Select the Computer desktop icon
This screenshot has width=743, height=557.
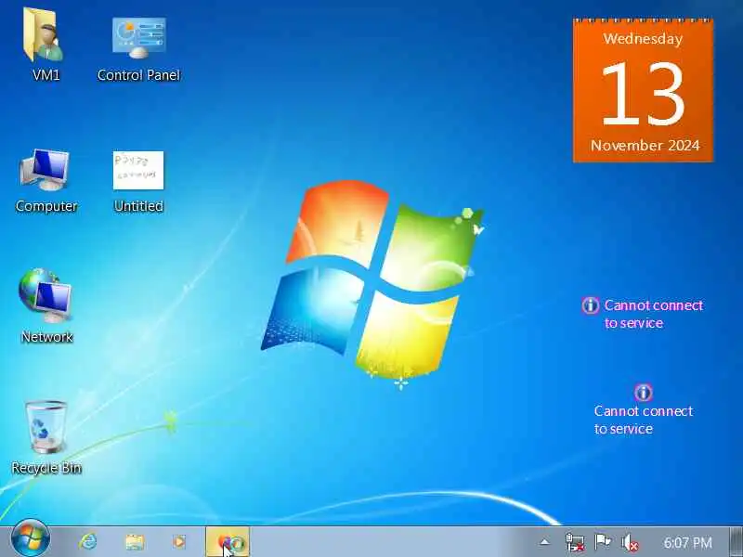[x=45, y=170]
